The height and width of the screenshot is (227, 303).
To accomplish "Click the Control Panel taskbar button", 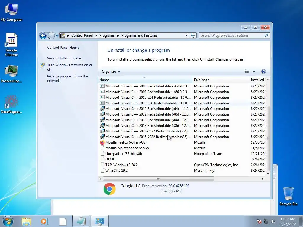I will pyautogui.click(x=100, y=221).
